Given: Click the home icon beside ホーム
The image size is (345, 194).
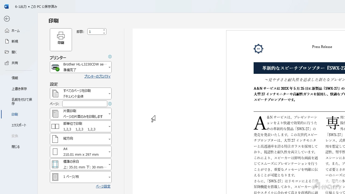Looking at the screenshot, I should pyautogui.click(x=7, y=31).
